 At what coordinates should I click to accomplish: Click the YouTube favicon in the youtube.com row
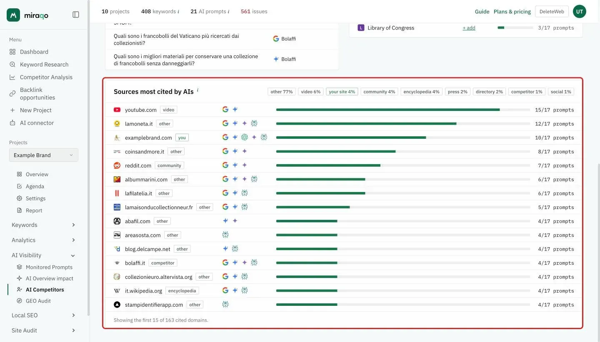pyautogui.click(x=117, y=110)
